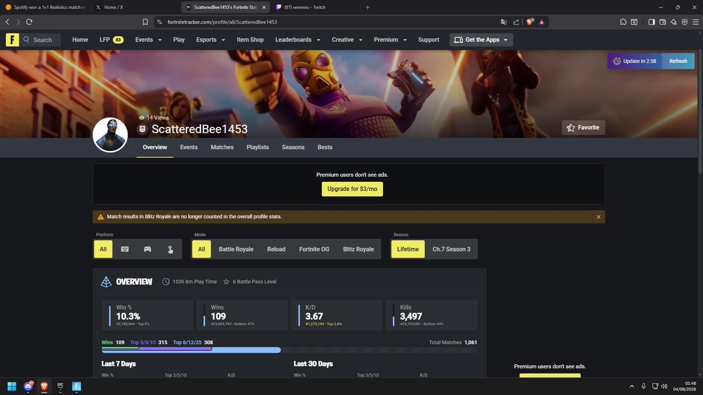Image resolution: width=703 pixels, height=395 pixels.
Task: Select the Lifetime season filter
Action: tap(408, 249)
